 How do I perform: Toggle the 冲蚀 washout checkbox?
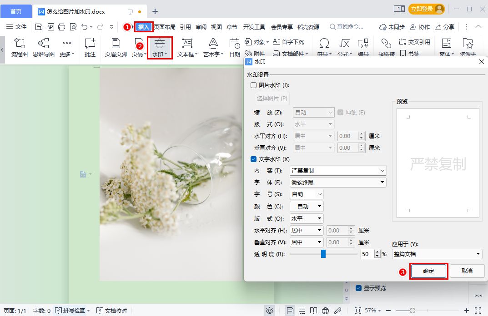coord(341,112)
